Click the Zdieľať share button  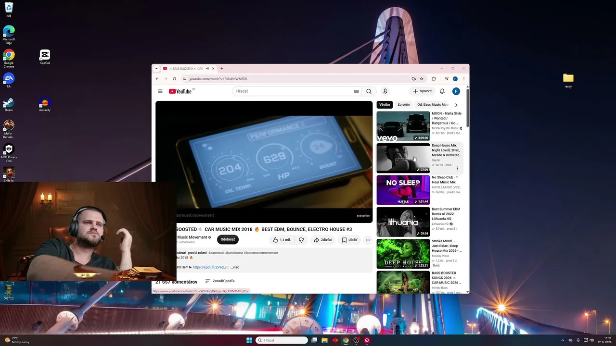pos(323,240)
